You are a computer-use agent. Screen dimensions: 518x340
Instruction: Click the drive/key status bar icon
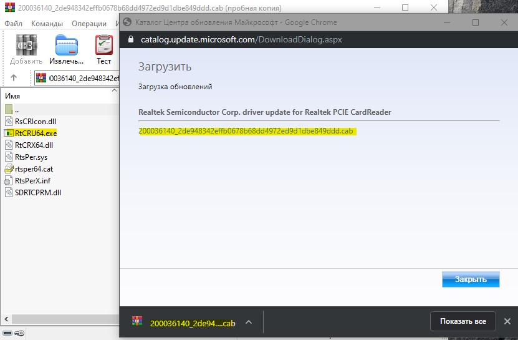click(13, 333)
